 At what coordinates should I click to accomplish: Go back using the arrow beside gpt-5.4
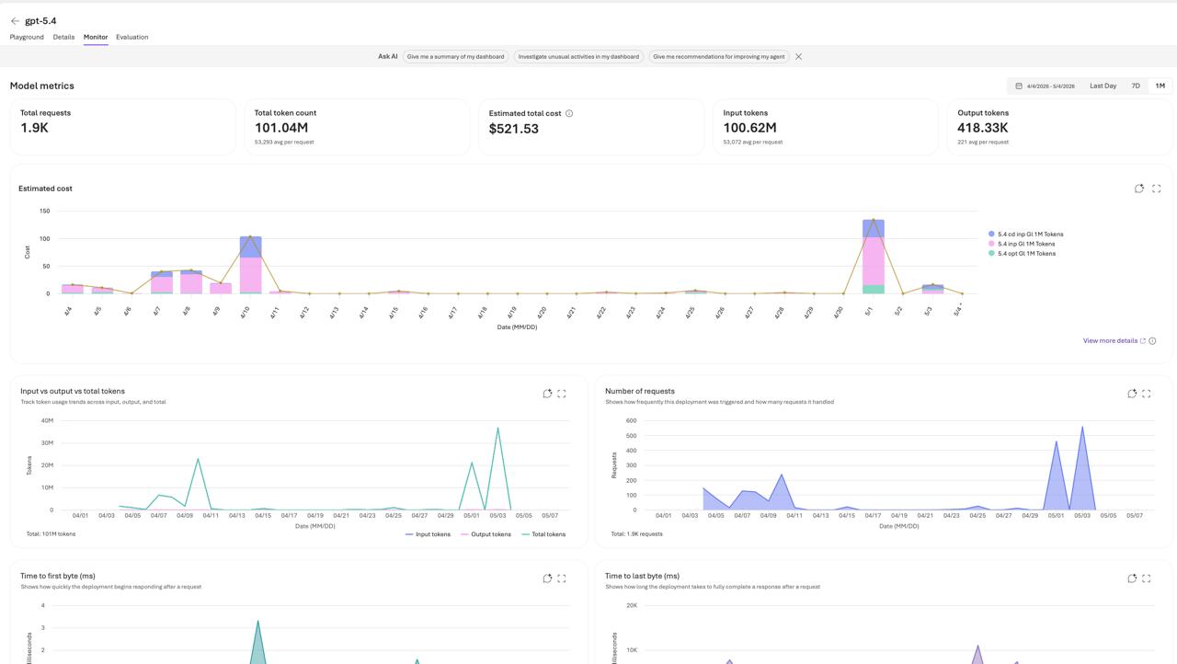[x=15, y=21]
